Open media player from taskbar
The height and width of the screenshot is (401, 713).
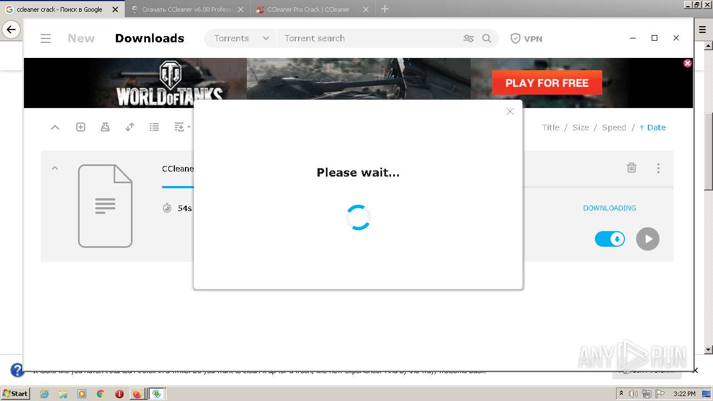(x=82, y=394)
